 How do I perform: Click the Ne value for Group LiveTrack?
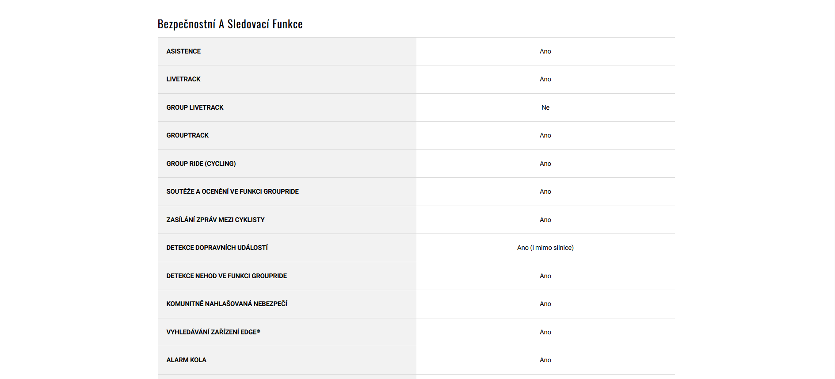point(545,107)
